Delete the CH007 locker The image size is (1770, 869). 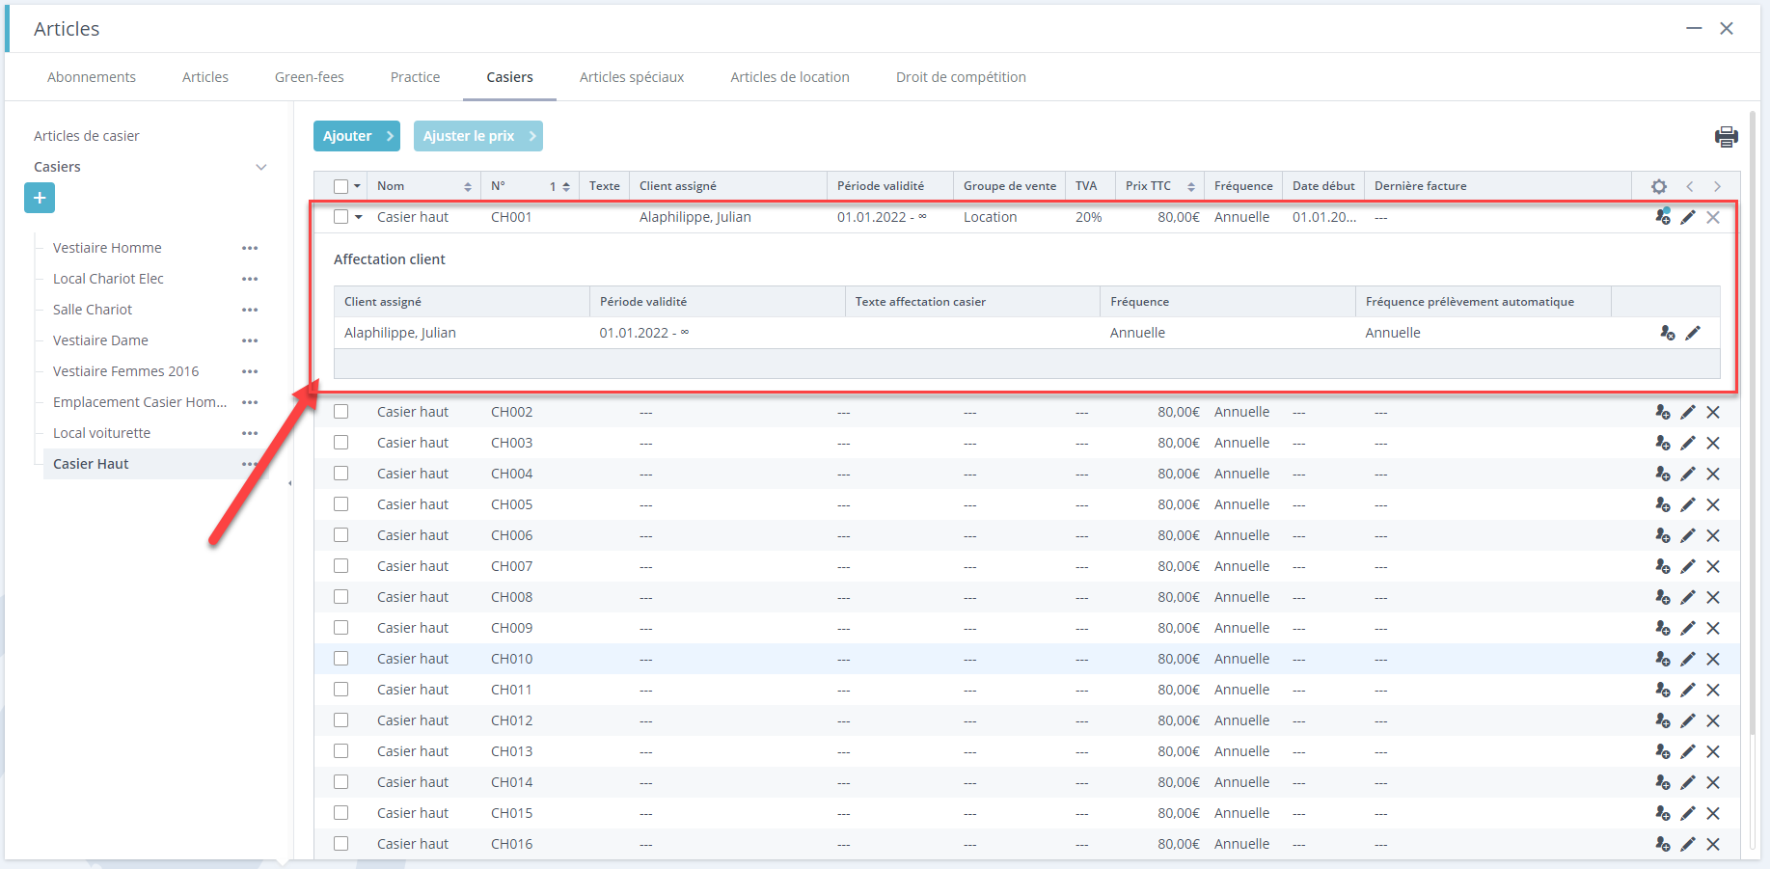coord(1713,566)
